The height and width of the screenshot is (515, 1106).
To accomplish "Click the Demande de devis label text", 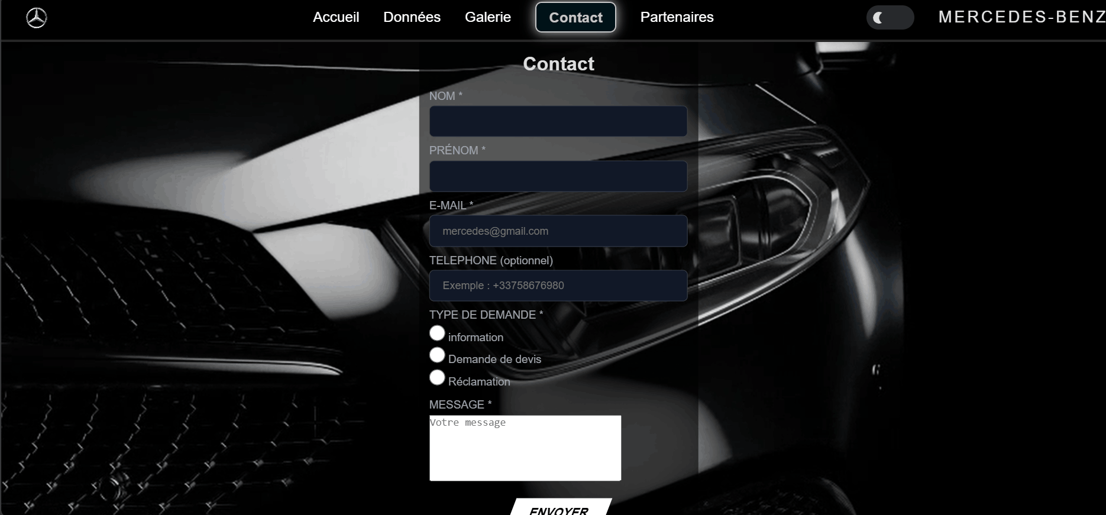I will click(494, 359).
